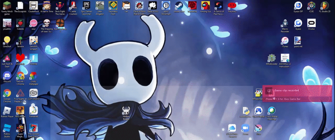The height and width of the screenshot is (140, 335).
Task: Click the Game clip recorded notification
Action: 297,94
